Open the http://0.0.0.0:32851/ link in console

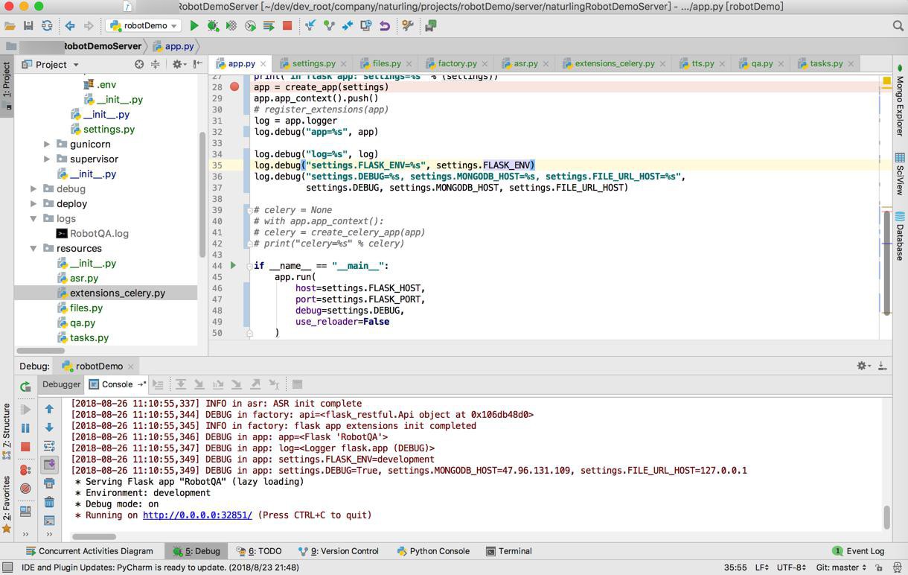pos(197,515)
